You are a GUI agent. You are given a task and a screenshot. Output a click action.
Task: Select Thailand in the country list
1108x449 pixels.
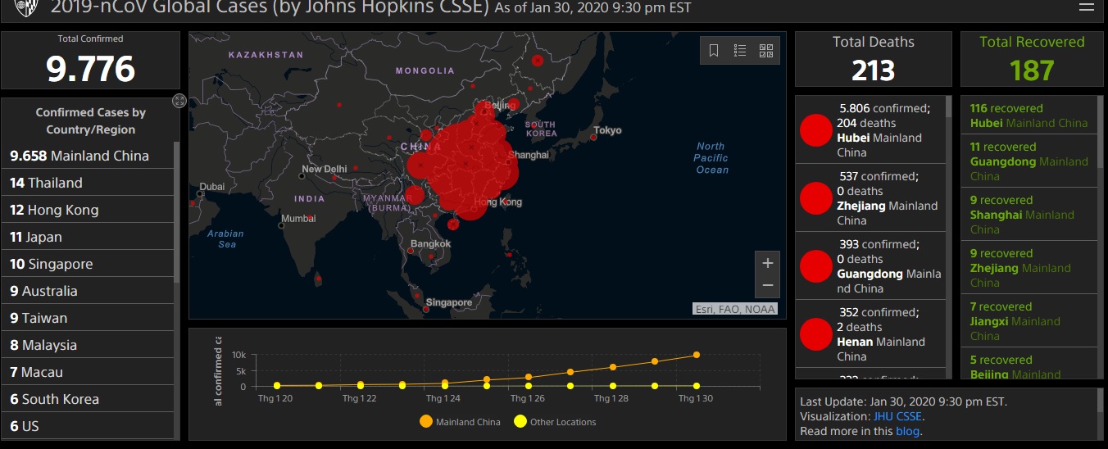(x=46, y=183)
